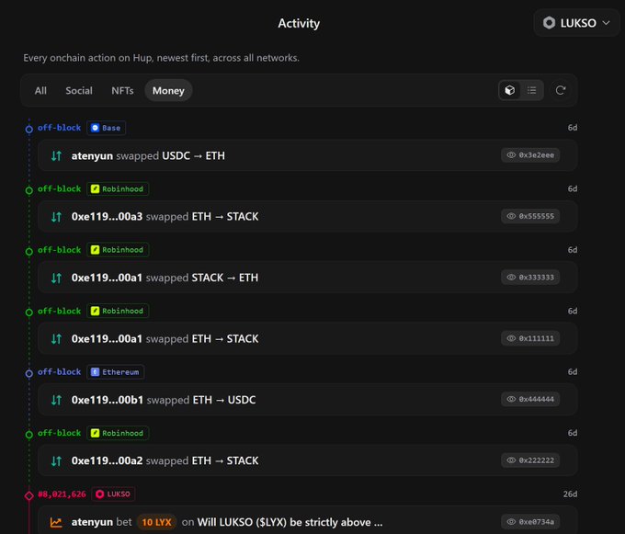Click Robinhood badge above 0x222222 swap
This screenshot has width=625, height=534.
click(x=118, y=433)
